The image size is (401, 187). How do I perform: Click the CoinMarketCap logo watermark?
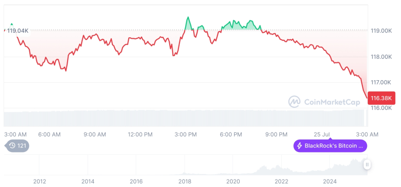(x=324, y=102)
